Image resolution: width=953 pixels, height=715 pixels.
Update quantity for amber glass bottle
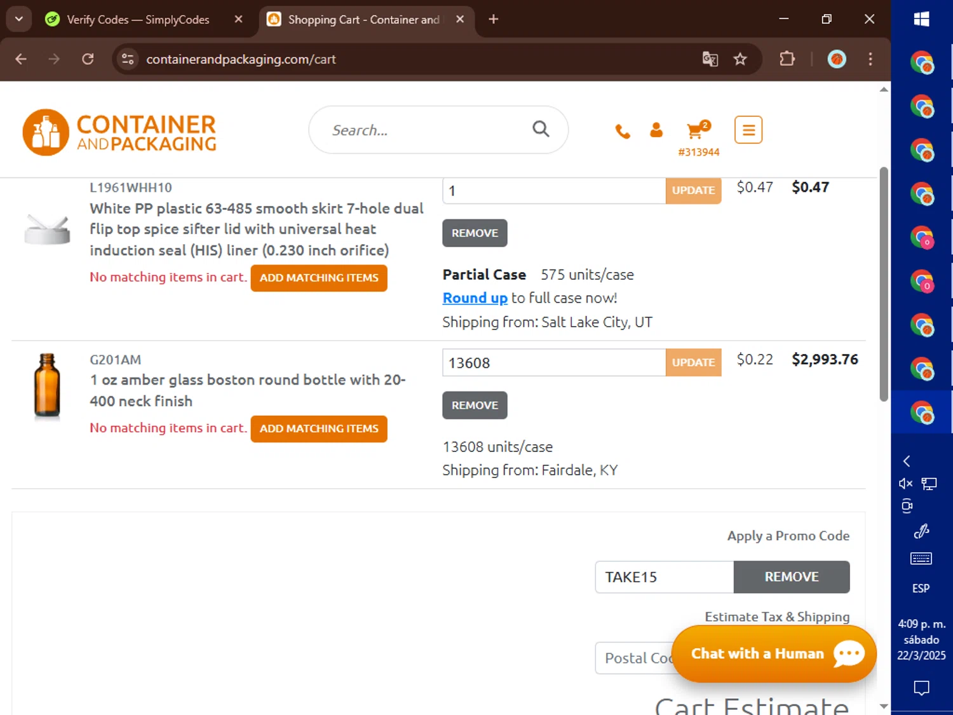tap(693, 362)
